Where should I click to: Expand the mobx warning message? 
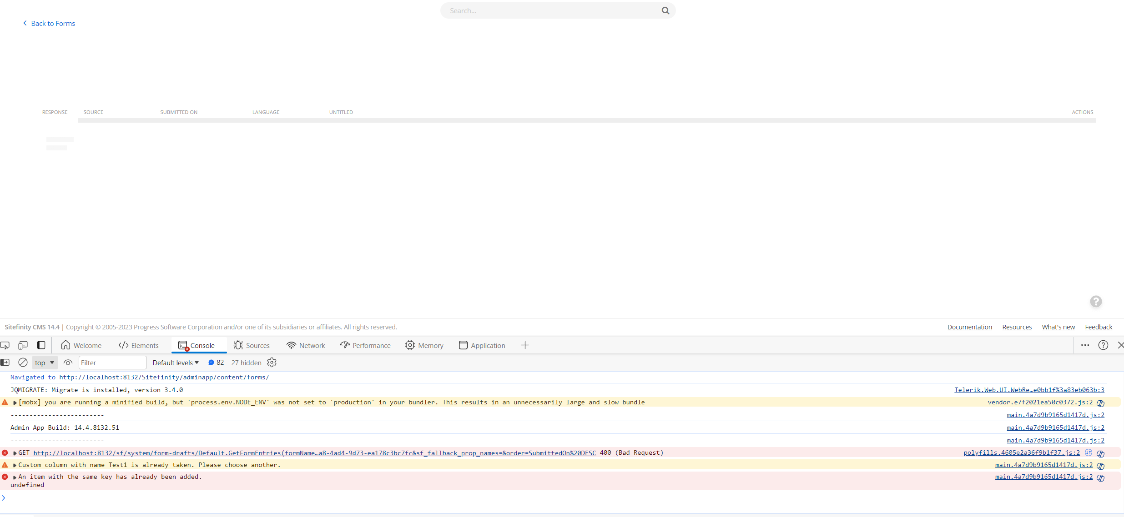15,403
